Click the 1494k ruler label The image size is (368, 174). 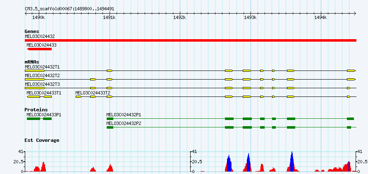click(320, 17)
